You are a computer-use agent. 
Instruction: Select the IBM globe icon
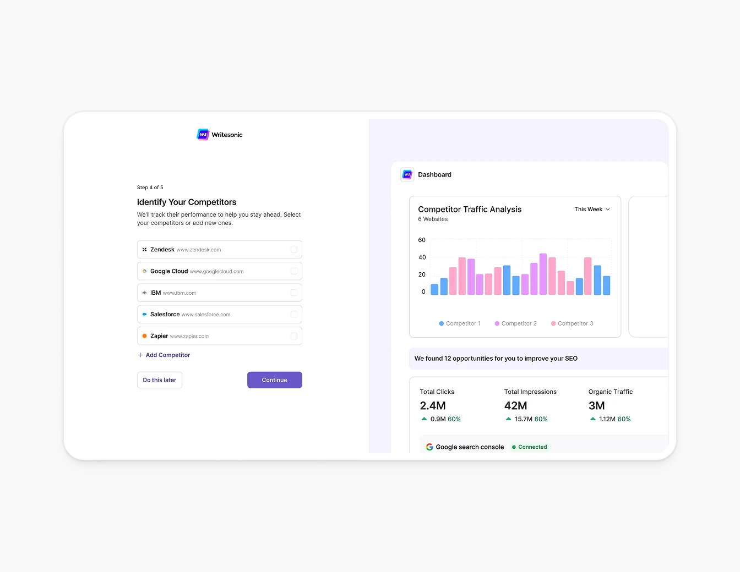tap(144, 293)
